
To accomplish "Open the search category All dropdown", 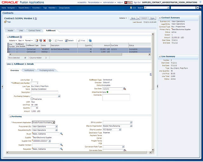I will click(168, 8).
